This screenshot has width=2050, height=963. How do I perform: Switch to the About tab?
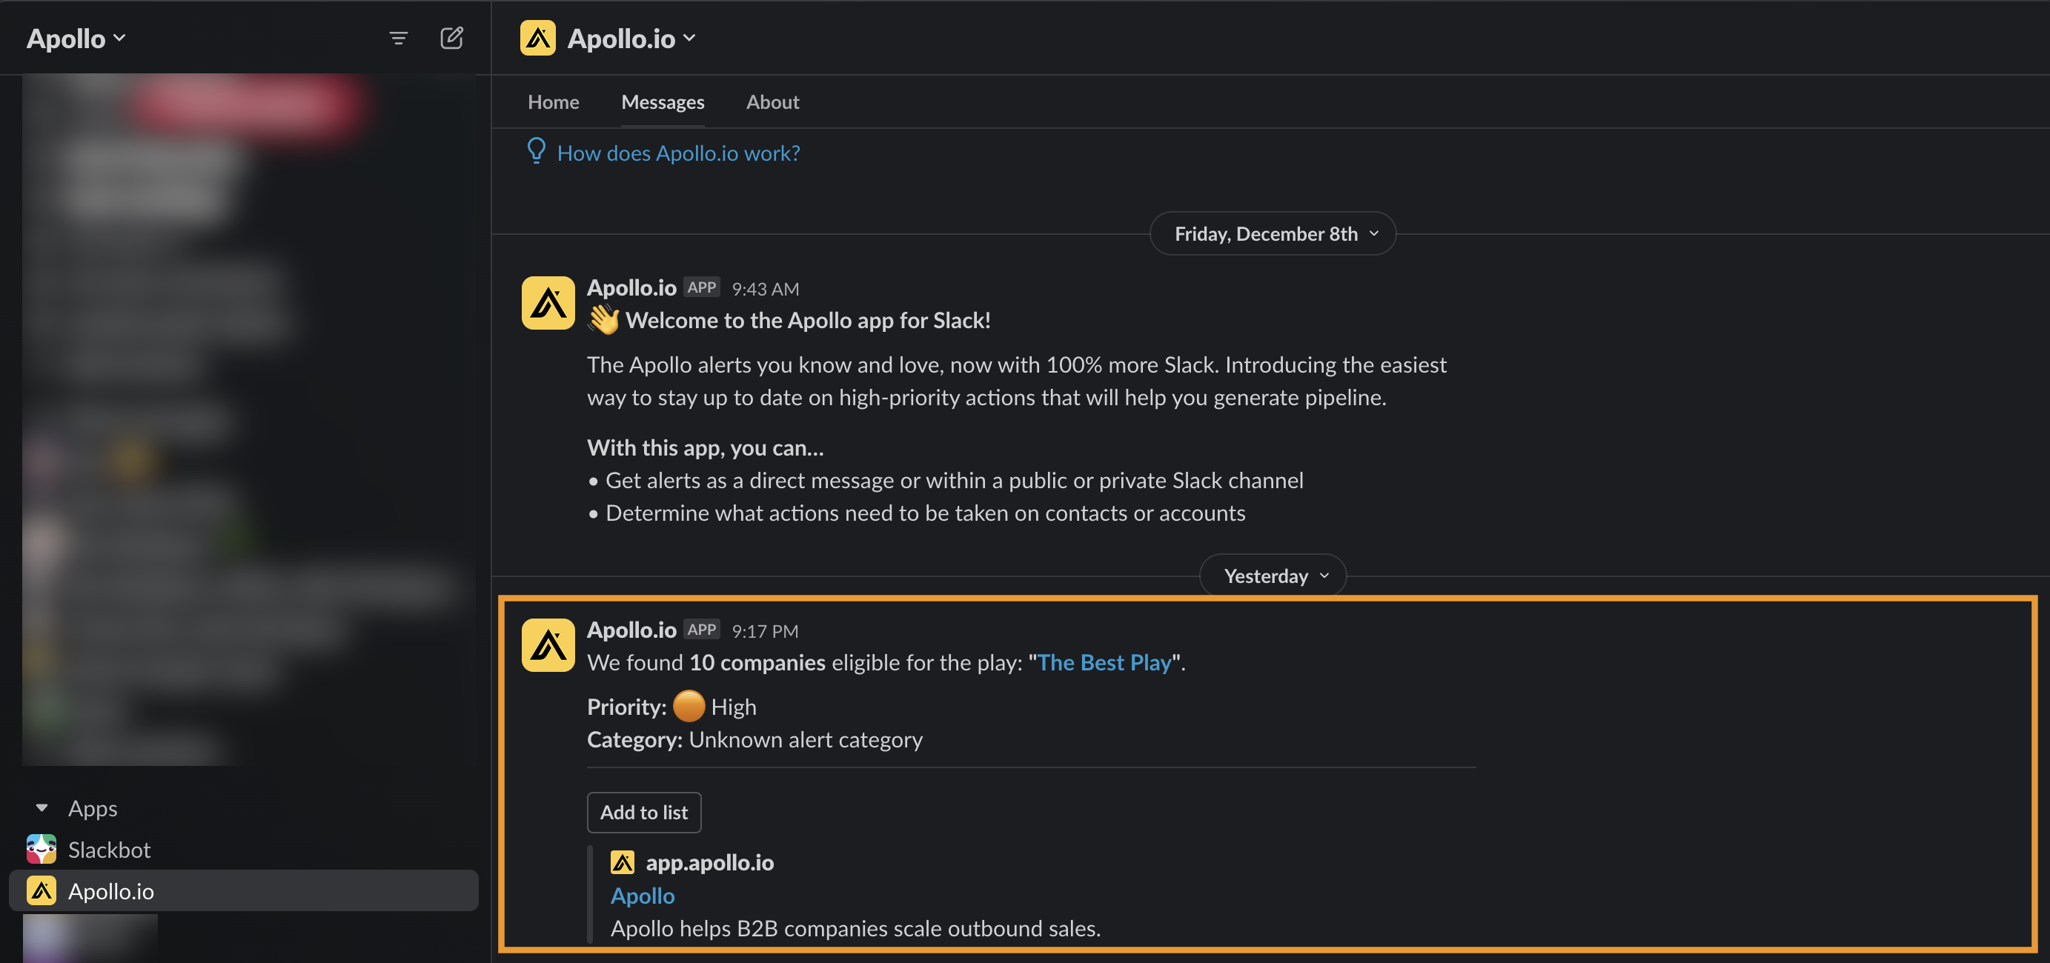click(772, 101)
